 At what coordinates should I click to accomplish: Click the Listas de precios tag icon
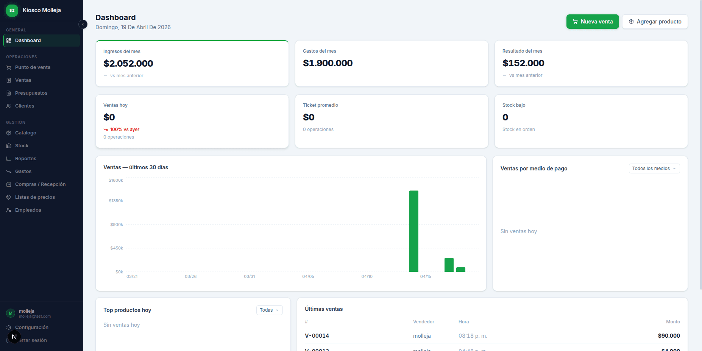tap(9, 197)
